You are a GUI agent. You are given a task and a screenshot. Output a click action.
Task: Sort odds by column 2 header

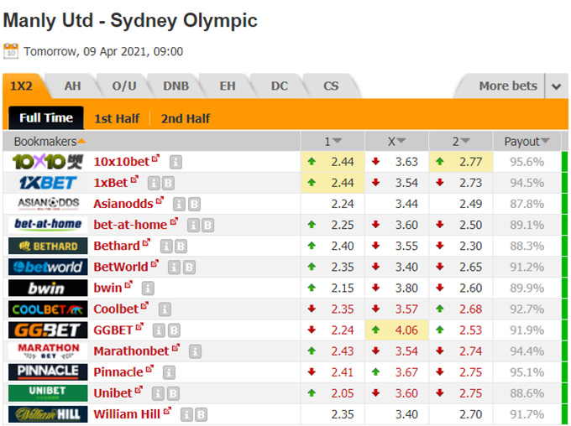pyautogui.click(x=461, y=142)
